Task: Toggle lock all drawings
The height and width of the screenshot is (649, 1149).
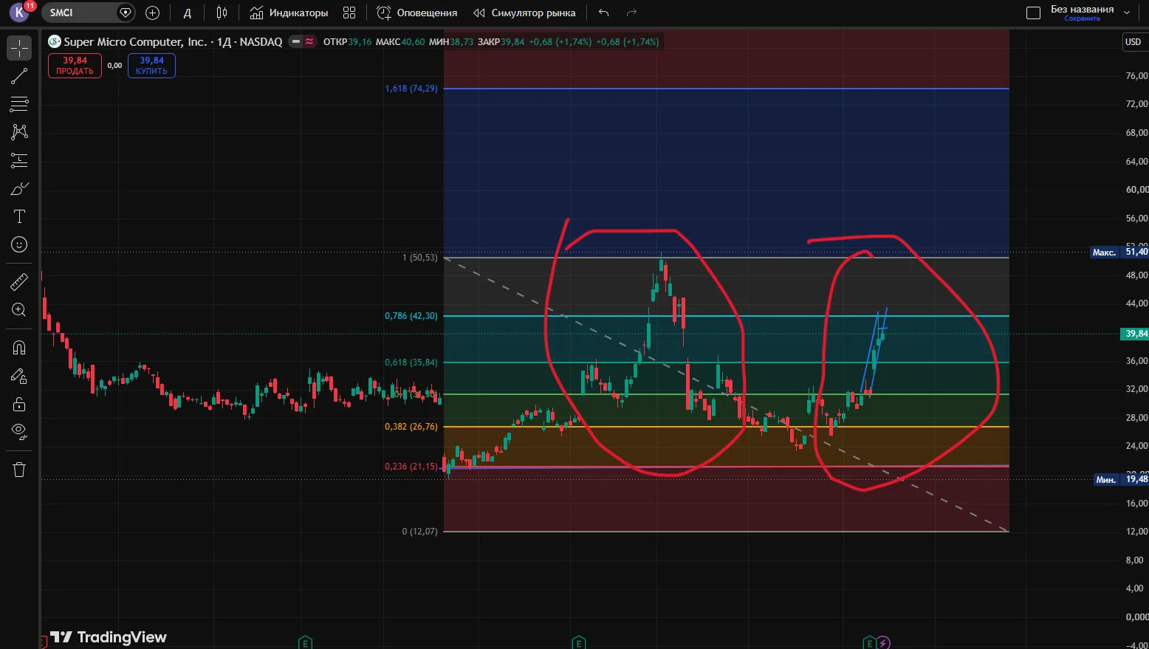Action: (x=19, y=405)
